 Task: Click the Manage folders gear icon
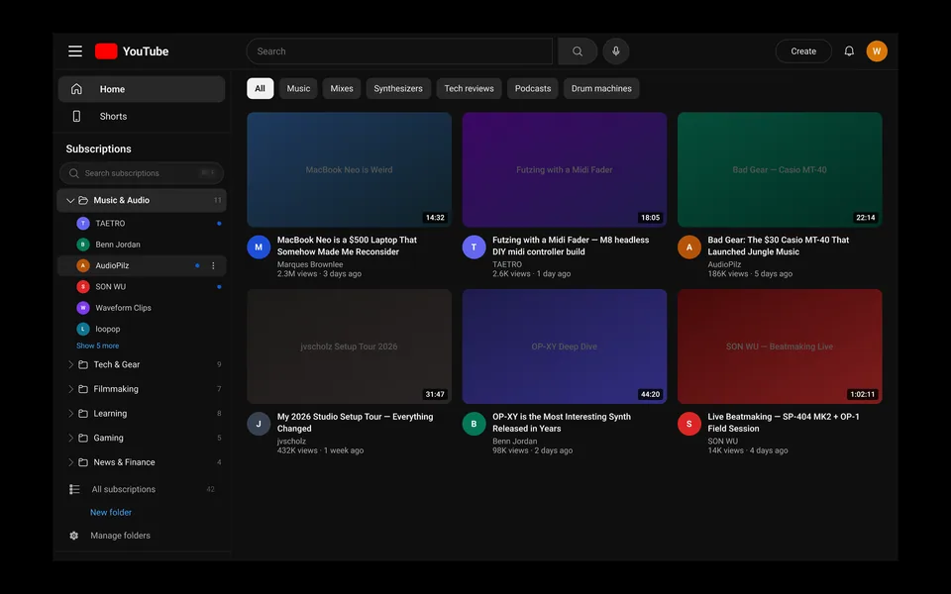click(74, 536)
